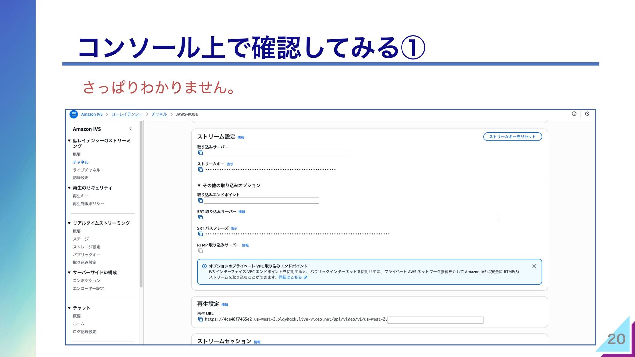Click the hexagon settings icon top right
The height and width of the screenshot is (357, 635).
point(587,114)
